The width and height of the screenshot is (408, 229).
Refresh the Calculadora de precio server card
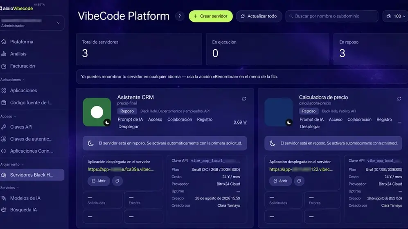[399, 99]
